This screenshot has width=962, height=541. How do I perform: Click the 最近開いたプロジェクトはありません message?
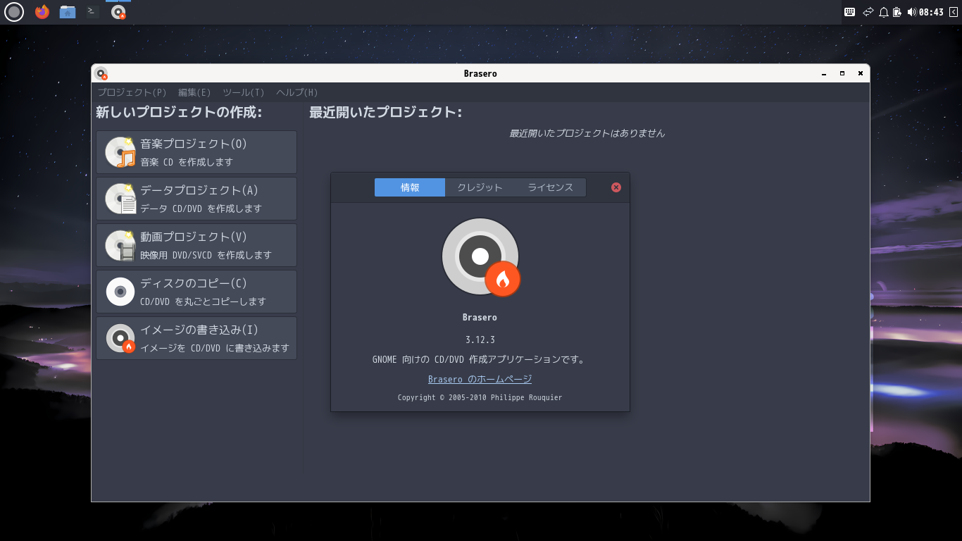click(x=587, y=133)
